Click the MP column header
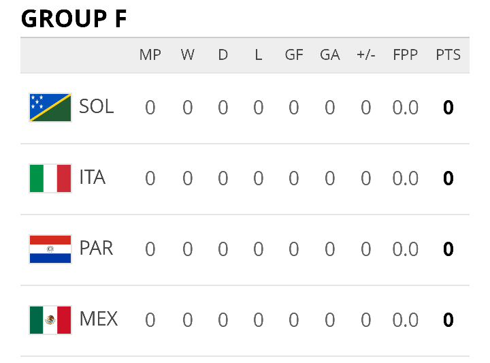 coord(150,55)
